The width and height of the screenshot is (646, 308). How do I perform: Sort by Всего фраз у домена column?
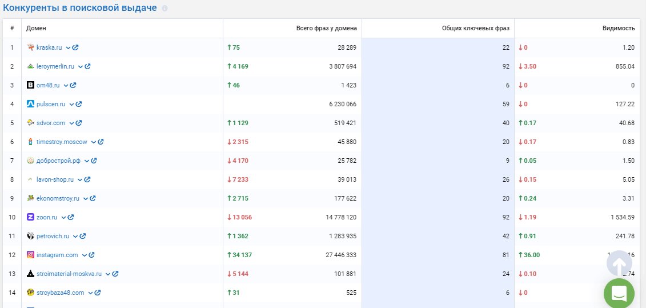tap(326, 28)
